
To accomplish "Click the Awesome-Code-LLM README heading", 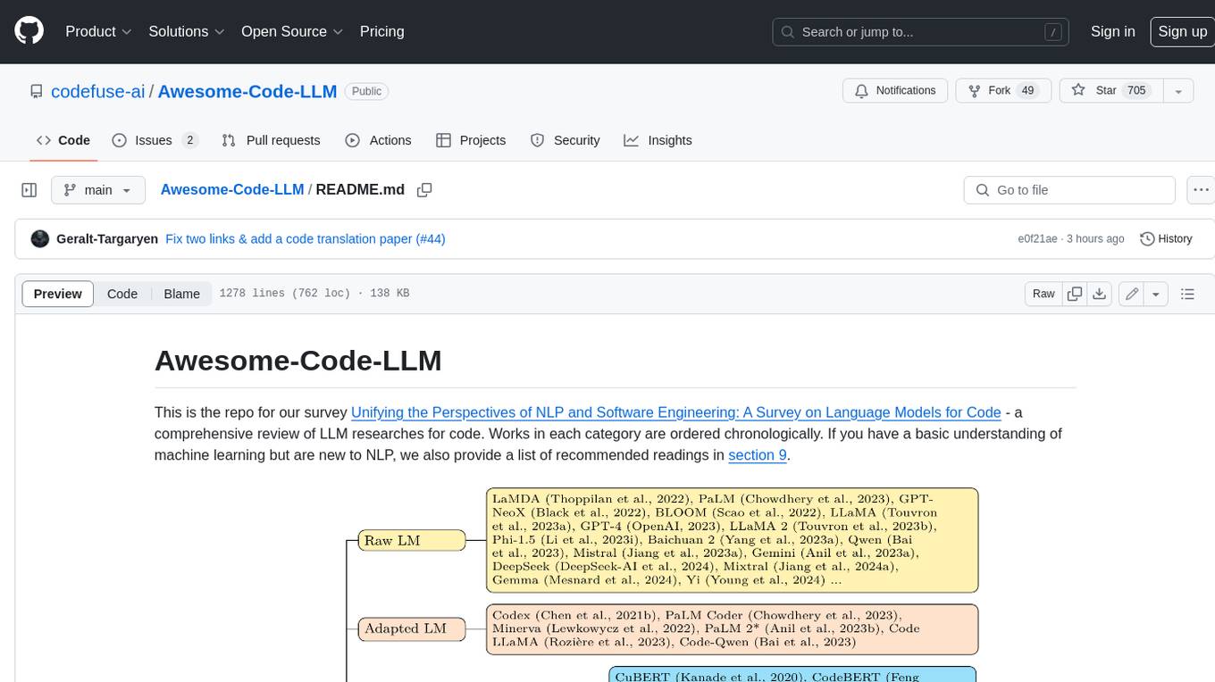I will click(298, 361).
